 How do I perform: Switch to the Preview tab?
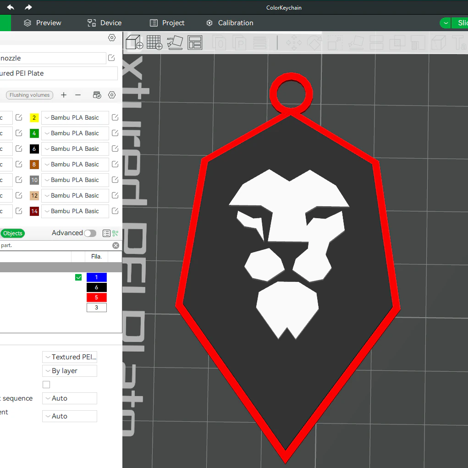[x=43, y=23]
